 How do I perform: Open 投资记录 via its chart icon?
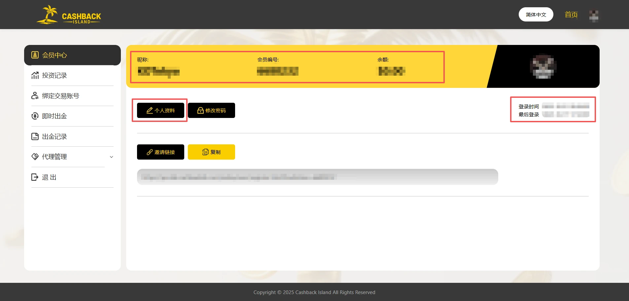point(35,75)
